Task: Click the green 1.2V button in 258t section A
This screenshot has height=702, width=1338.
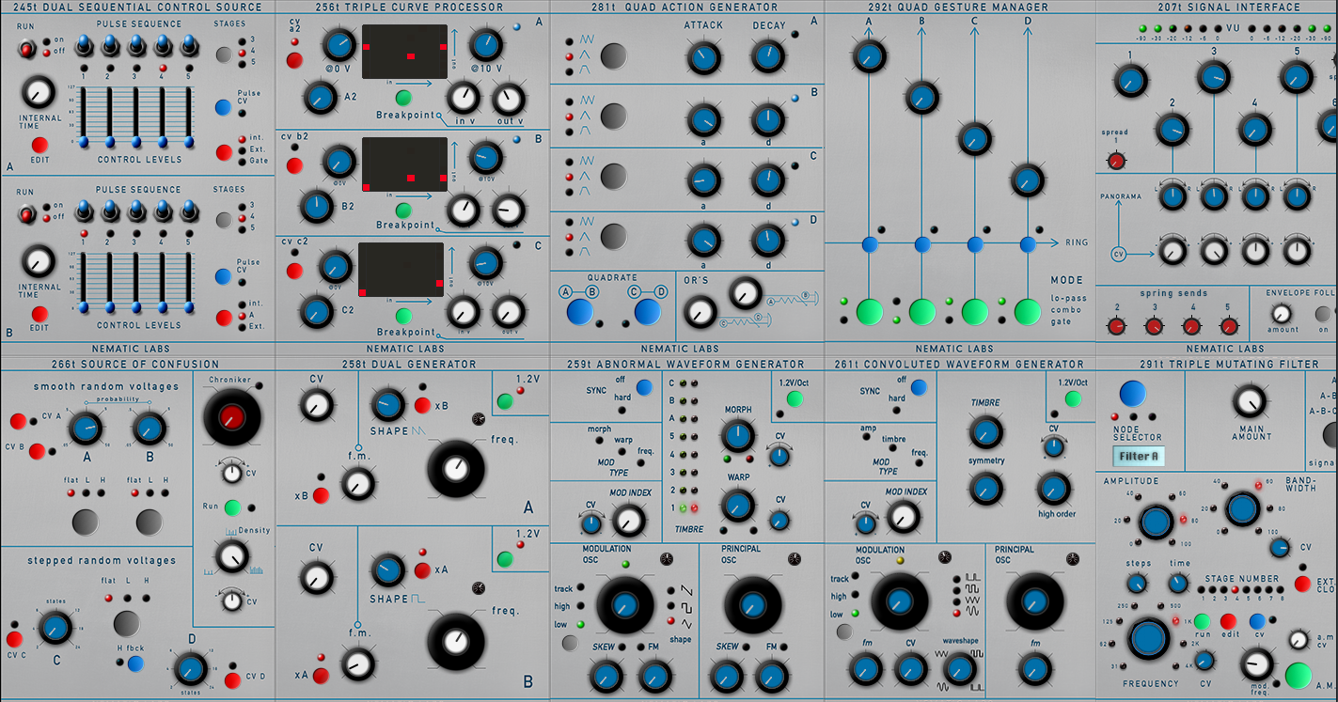Action: [x=505, y=401]
